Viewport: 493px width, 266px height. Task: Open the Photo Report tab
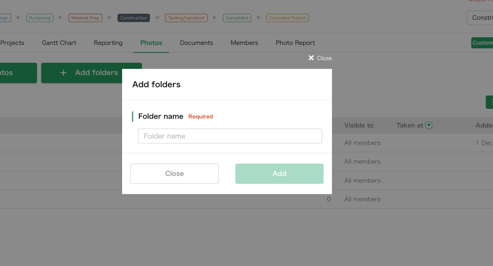click(x=295, y=43)
